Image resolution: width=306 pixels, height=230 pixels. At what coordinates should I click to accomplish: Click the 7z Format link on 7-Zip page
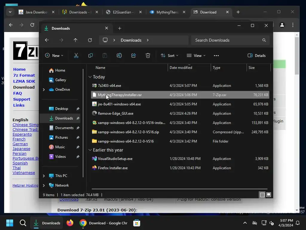coord(24,75)
